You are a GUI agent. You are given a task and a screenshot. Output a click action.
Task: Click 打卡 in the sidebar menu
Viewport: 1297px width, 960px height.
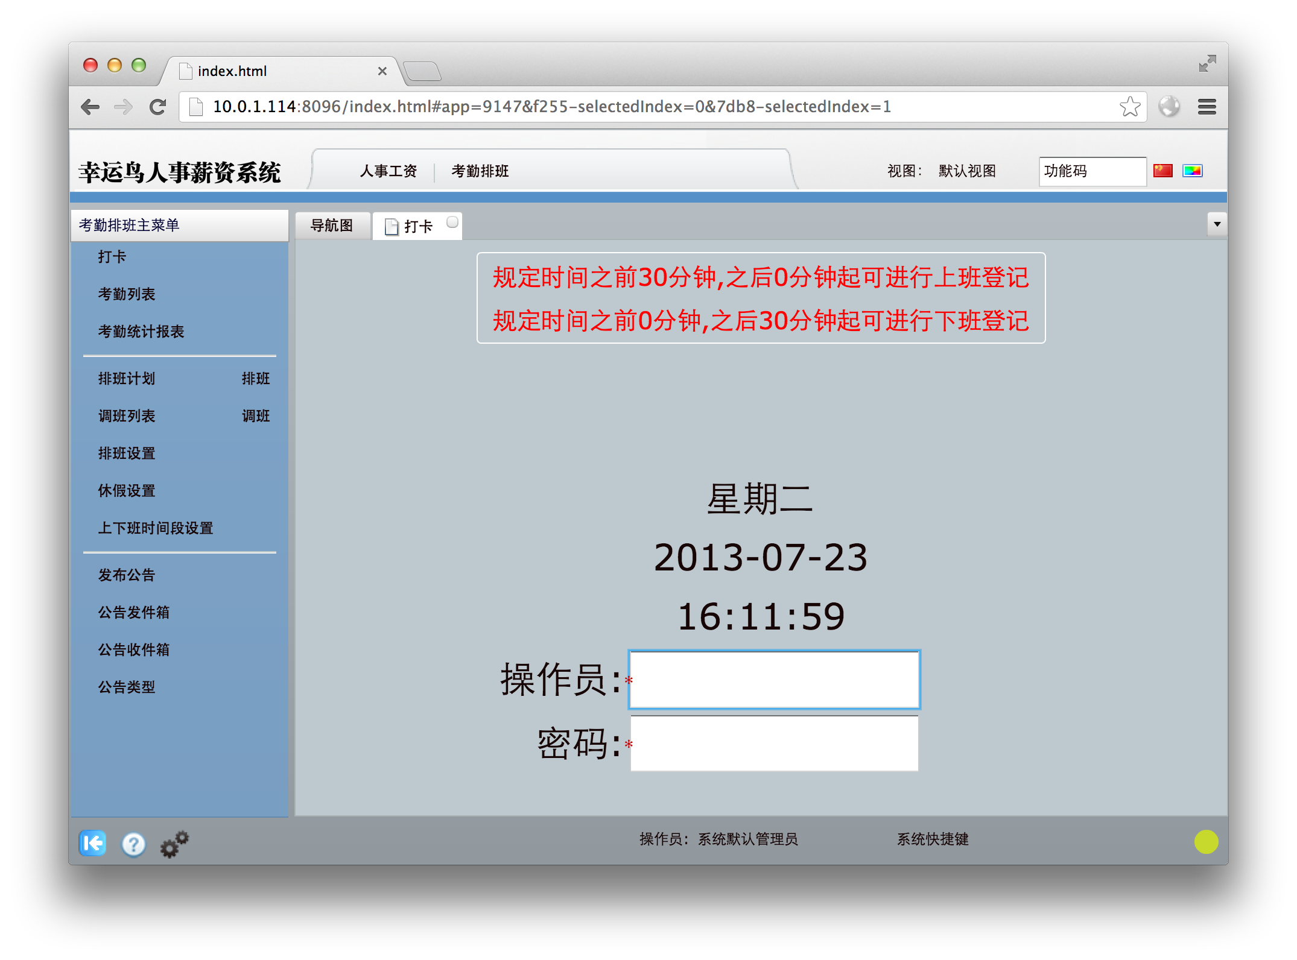[x=112, y=257]
